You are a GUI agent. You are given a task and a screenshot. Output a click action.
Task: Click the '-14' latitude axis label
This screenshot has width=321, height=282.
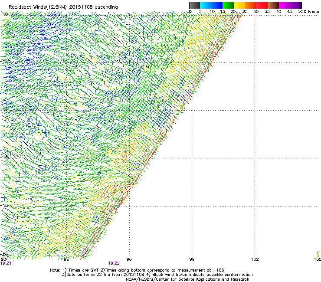pos(4,109)
